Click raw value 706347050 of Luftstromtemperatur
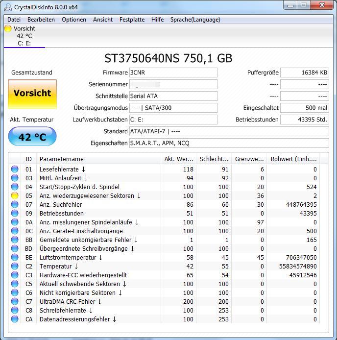The width and height of the screenshot is (337, 340). 301,257
